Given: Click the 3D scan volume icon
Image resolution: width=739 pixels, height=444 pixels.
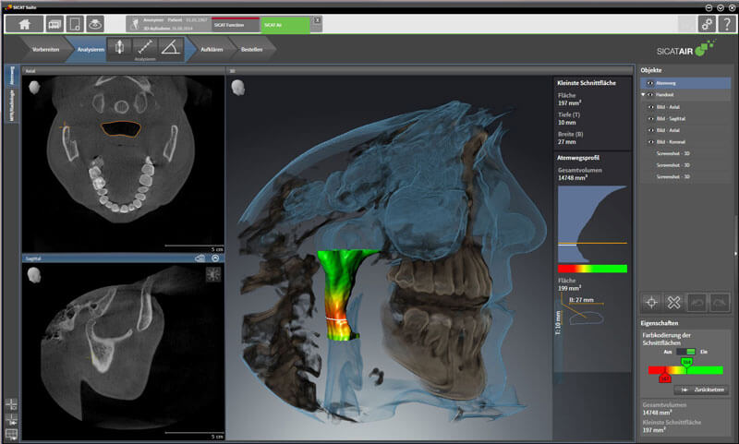Looking at the screenshot, I should click(95, 24).
